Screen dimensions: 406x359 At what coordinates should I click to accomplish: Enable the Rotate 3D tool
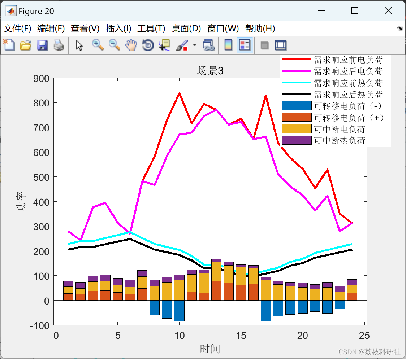148,45
